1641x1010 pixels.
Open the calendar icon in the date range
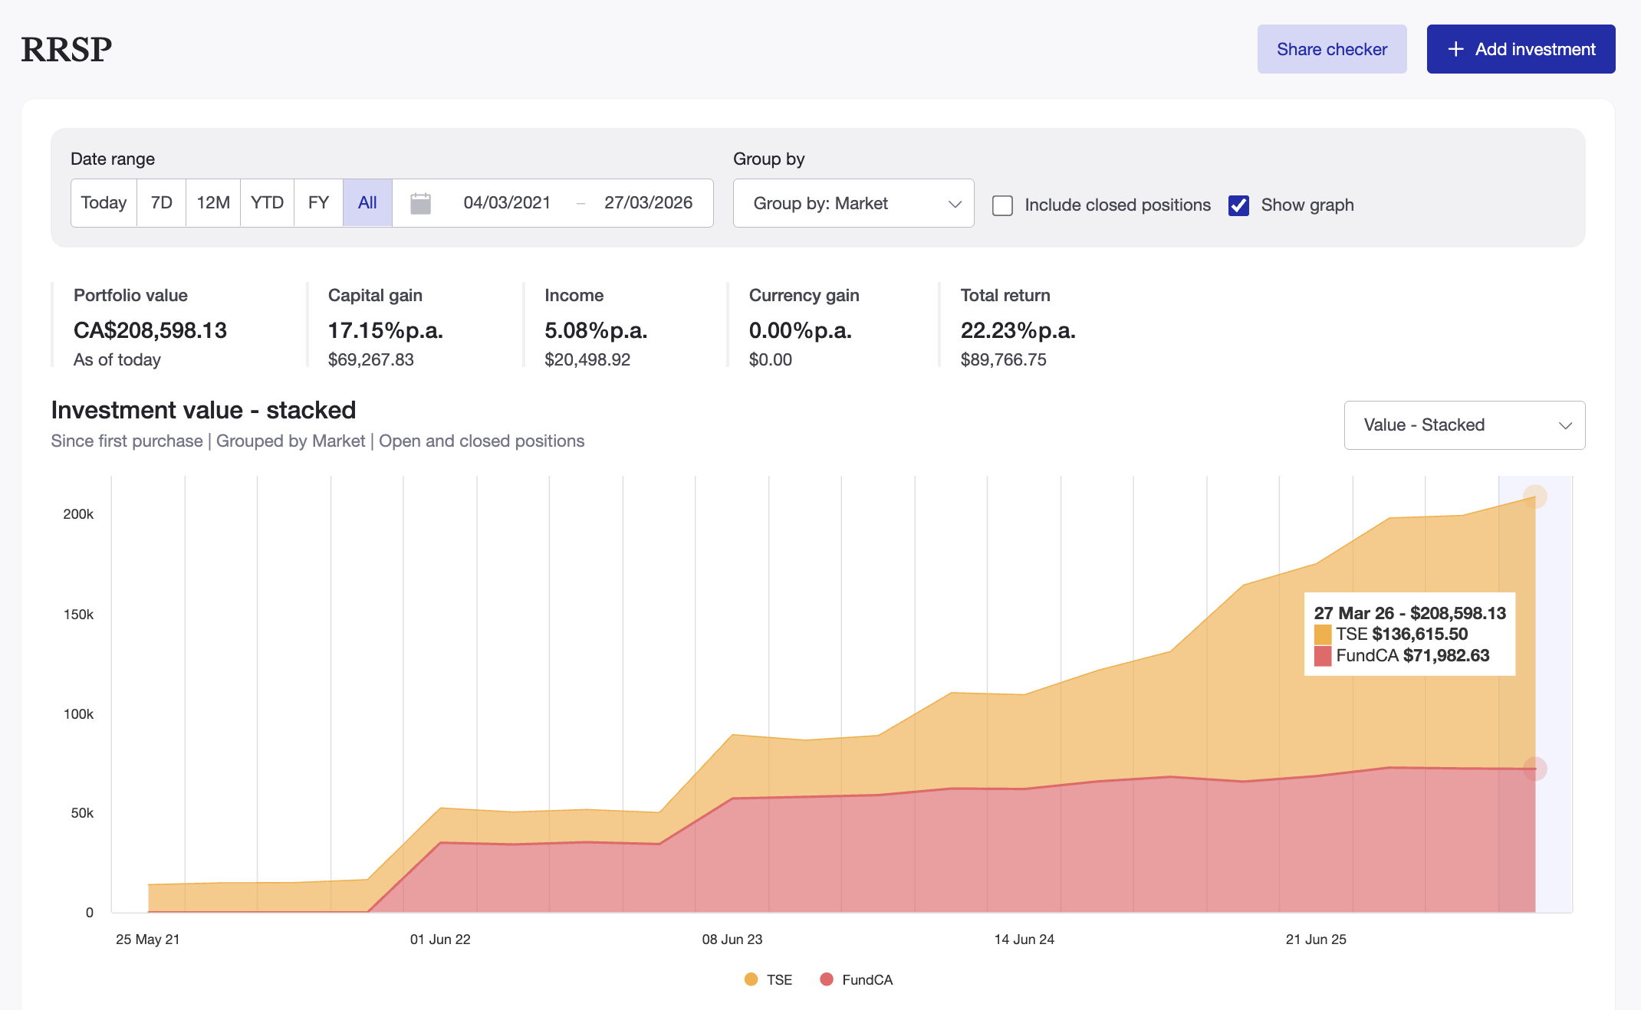point(419,202)
